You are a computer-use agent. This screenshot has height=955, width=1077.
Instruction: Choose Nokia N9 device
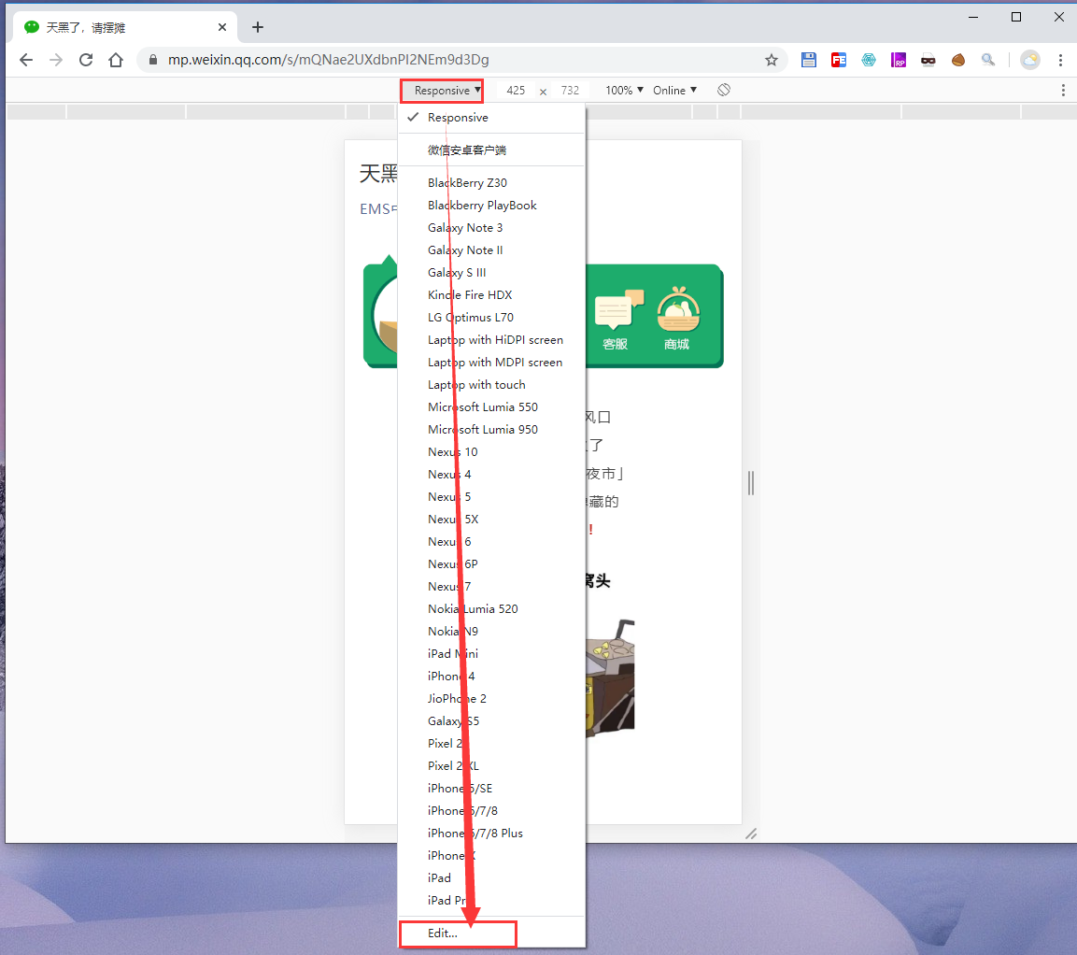(x=491, y=632)
